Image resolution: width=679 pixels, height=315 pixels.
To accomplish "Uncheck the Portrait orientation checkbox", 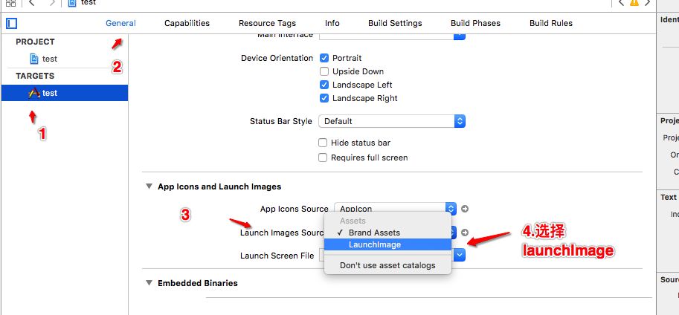I will click(324, 58).
